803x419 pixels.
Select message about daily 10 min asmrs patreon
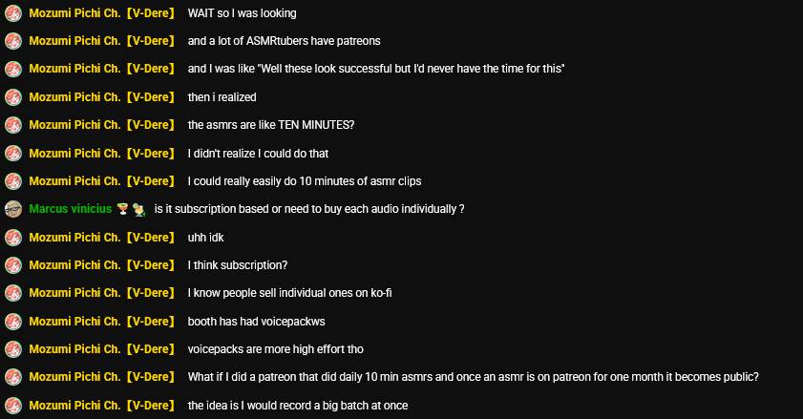474,377
